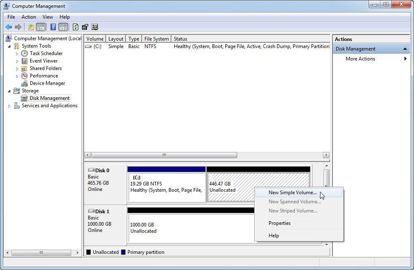Open the Action menu
Image resolution: width=414 pixels, height=270 pixels.
pos(29,17)
